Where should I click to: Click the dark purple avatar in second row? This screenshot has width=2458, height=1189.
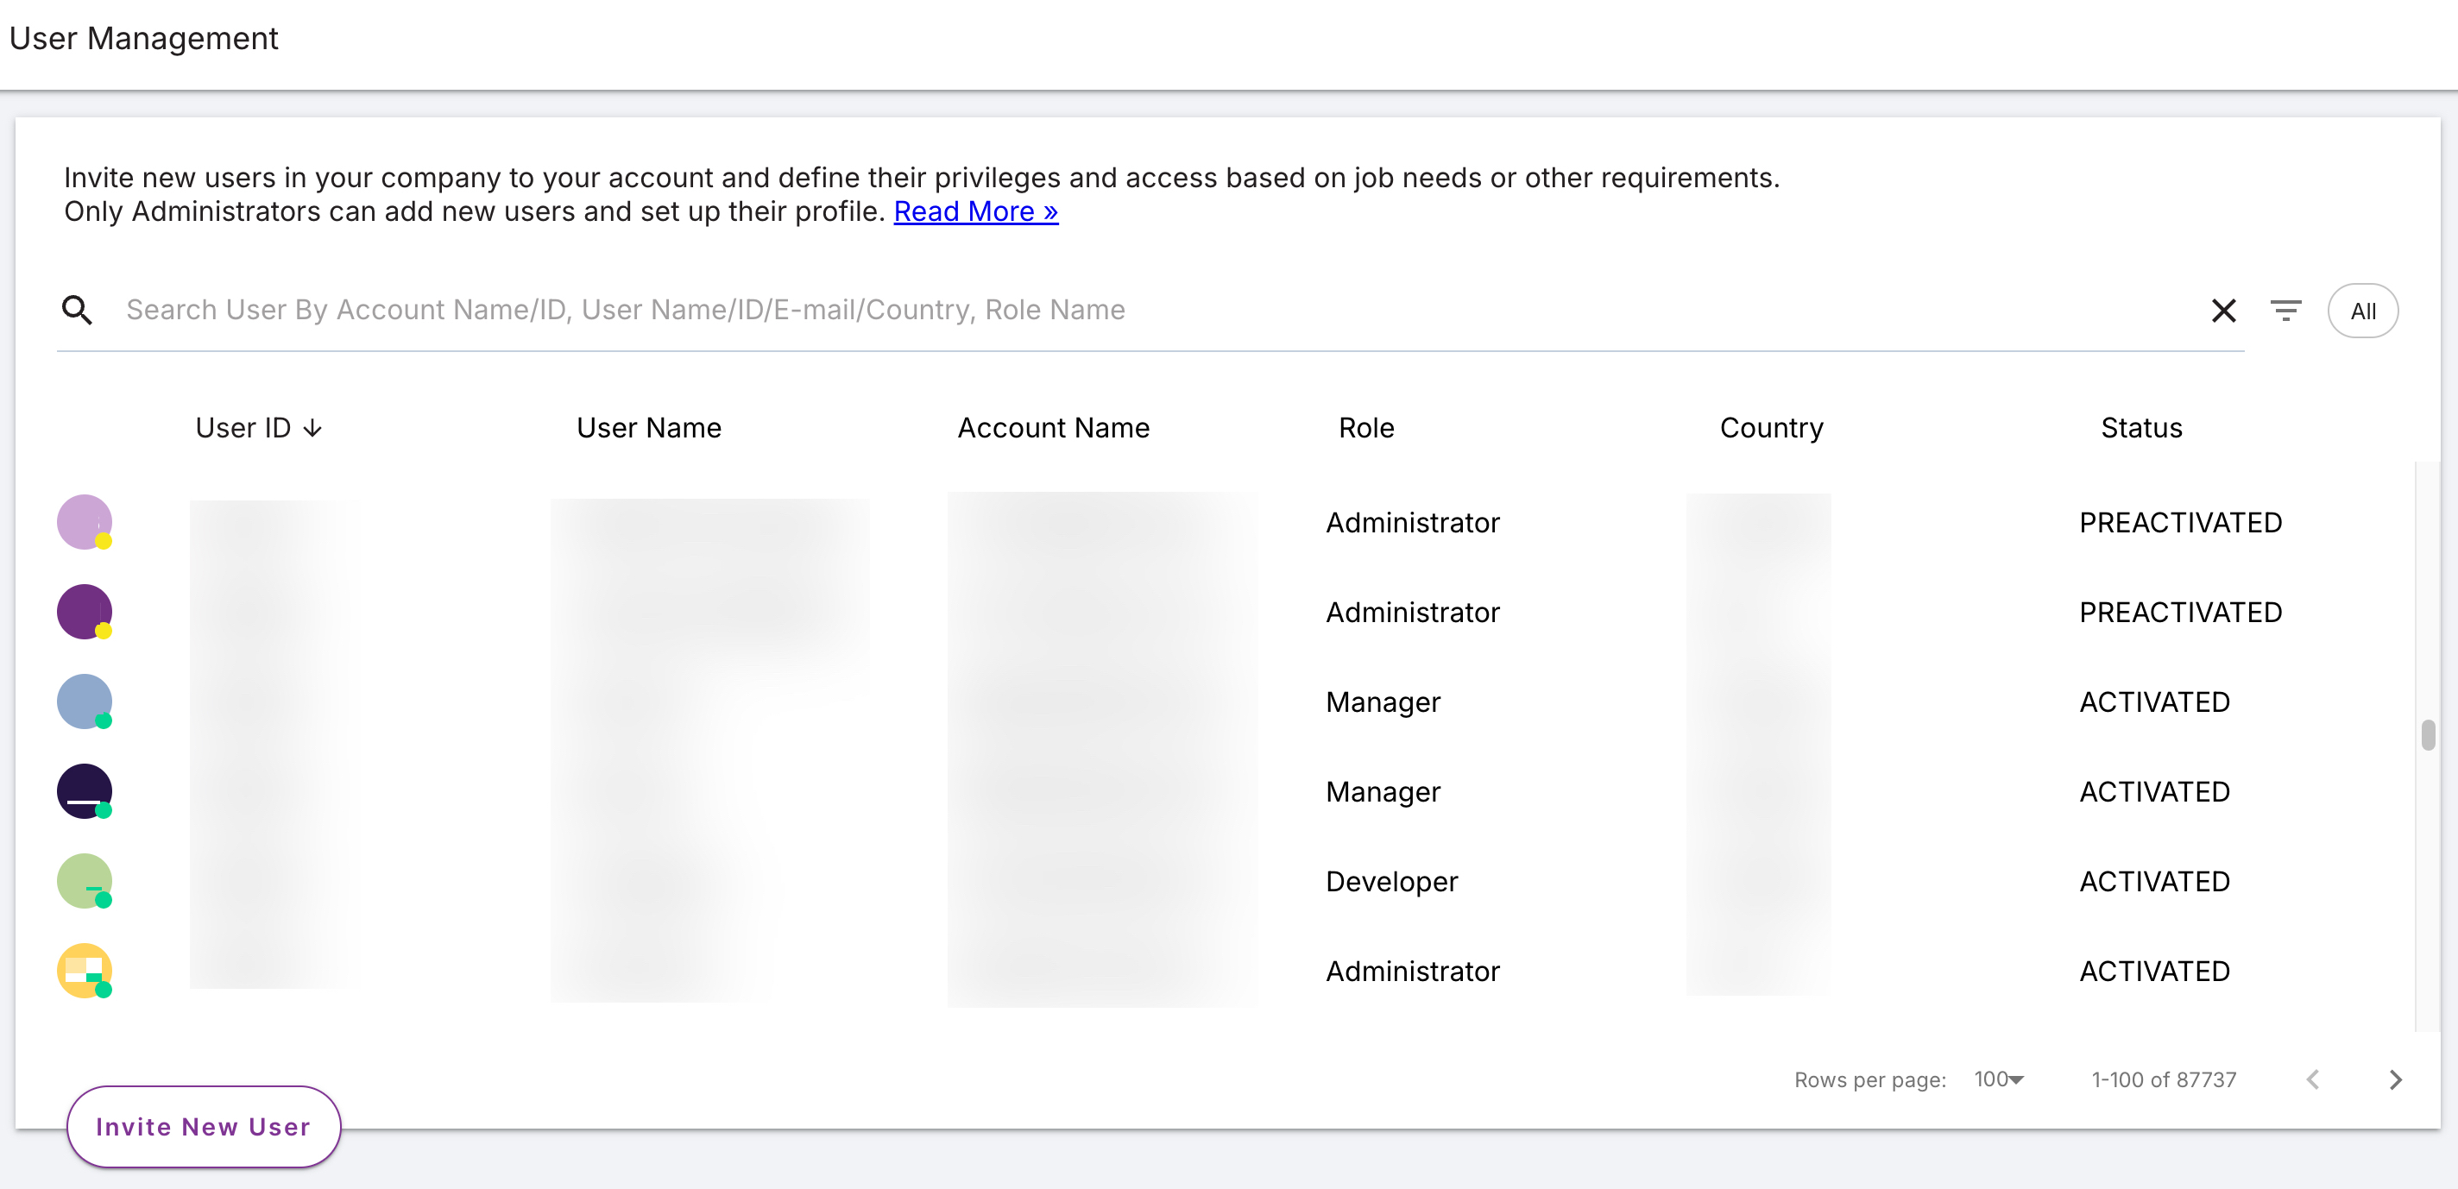point(84,612)
